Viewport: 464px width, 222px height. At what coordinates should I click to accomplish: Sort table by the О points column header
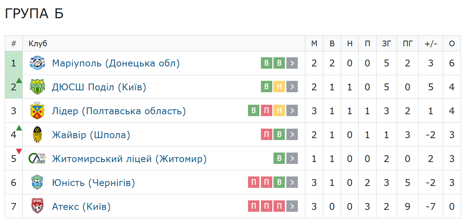point(452,44)
